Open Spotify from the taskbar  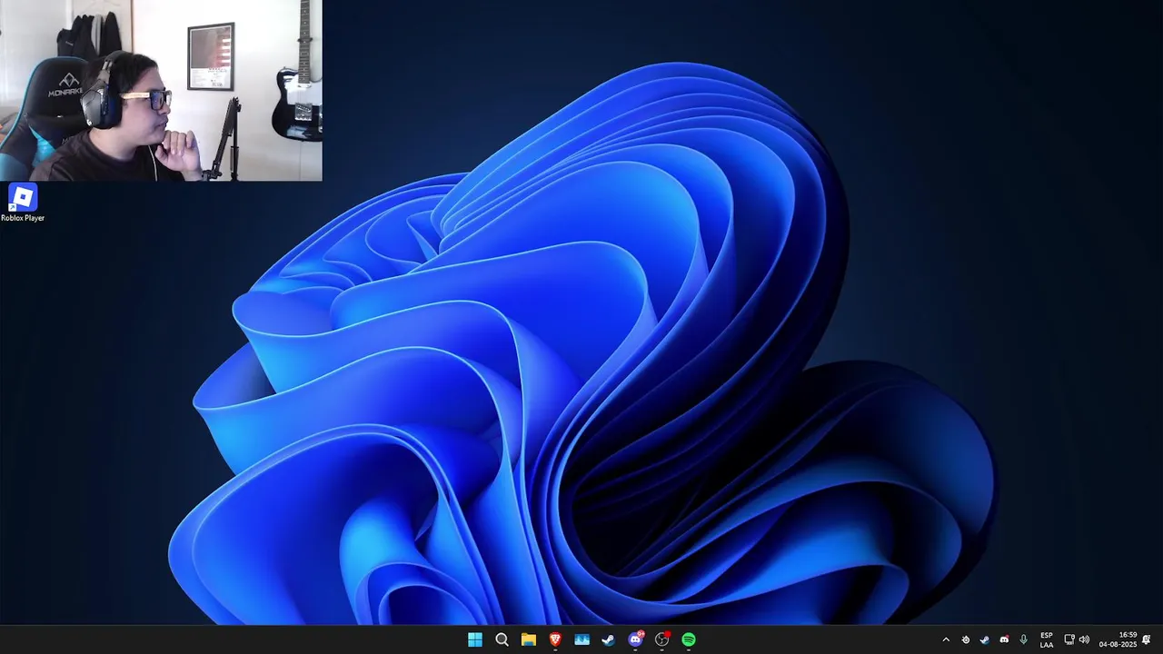689,639
